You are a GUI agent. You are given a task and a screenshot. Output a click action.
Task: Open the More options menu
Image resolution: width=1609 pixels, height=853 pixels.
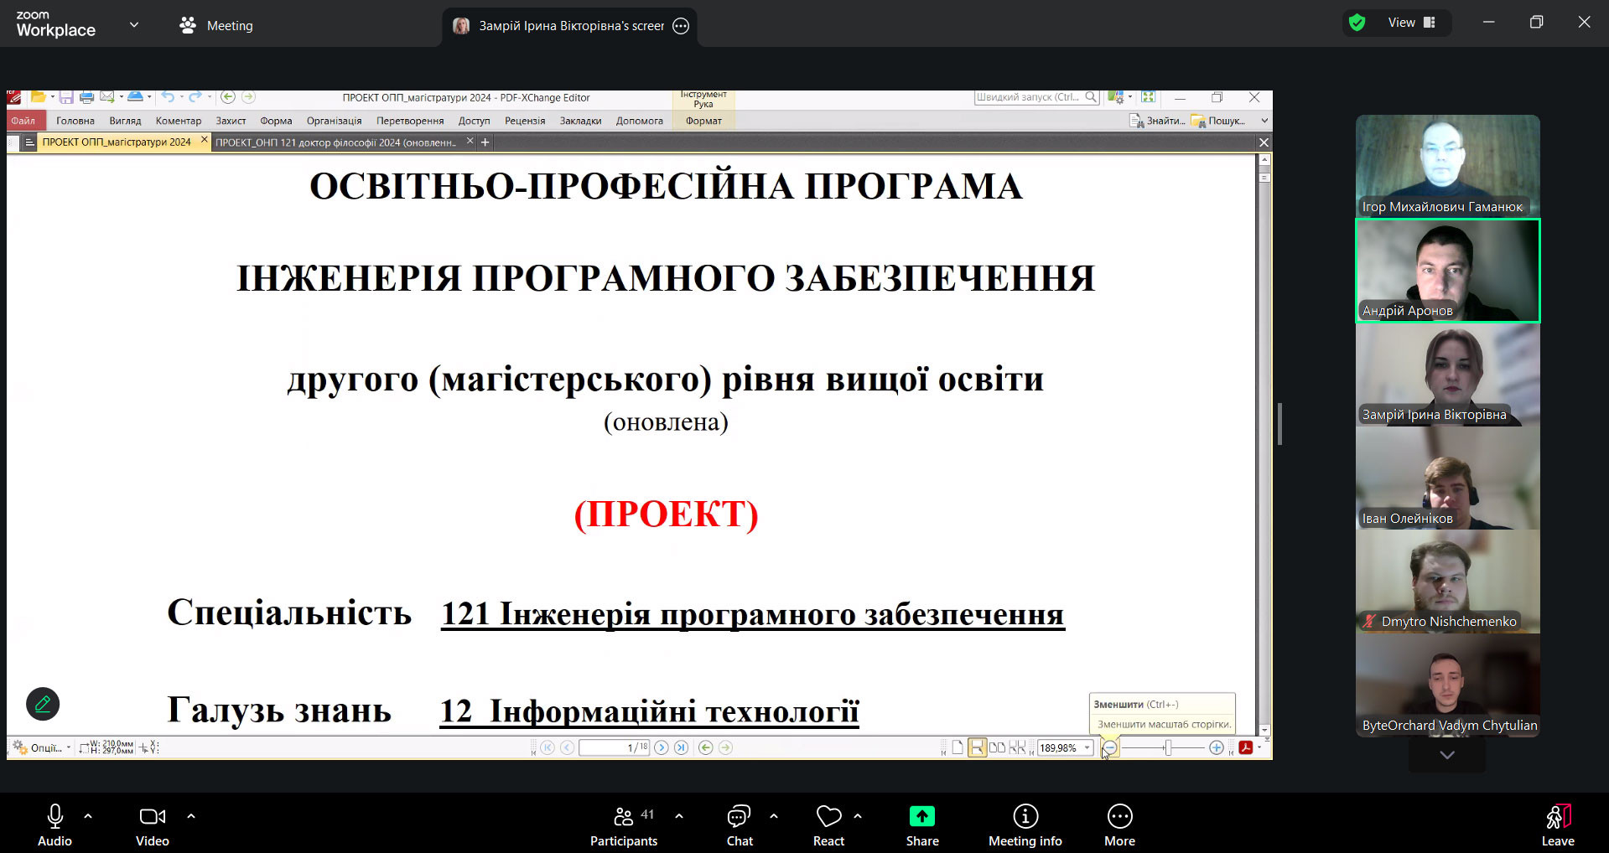pyautogui.click(x=1119, y=825)
